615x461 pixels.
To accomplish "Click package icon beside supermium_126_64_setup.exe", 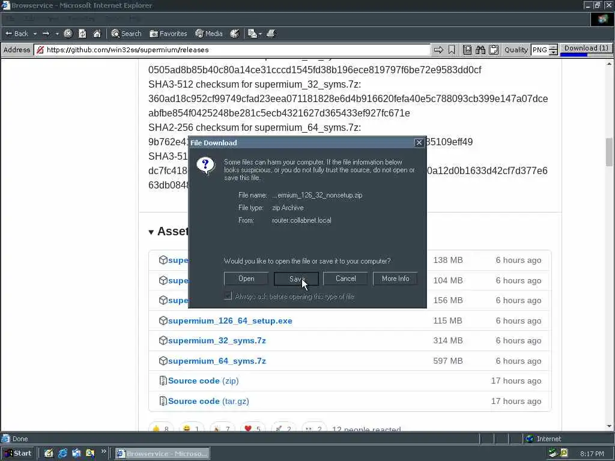I will 163,321.
